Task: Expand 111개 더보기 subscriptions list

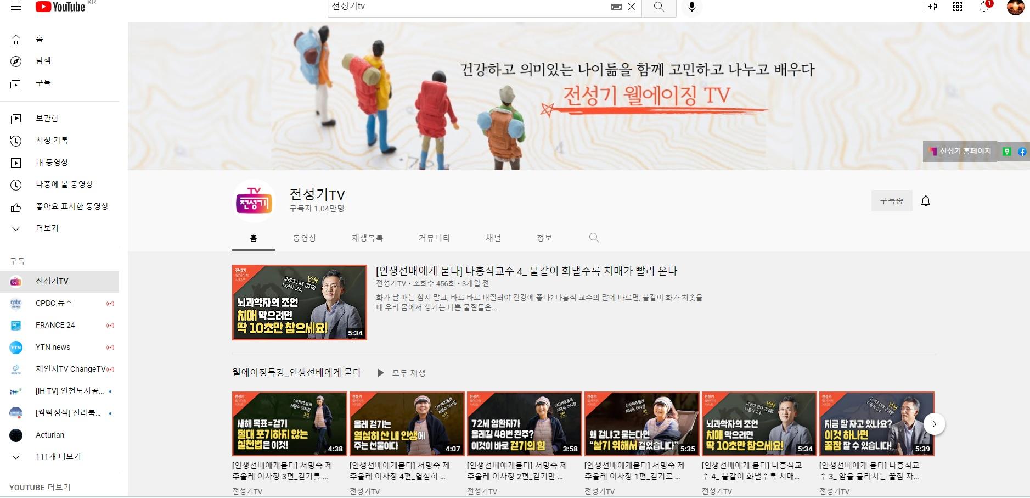Action: coord(59,457)
